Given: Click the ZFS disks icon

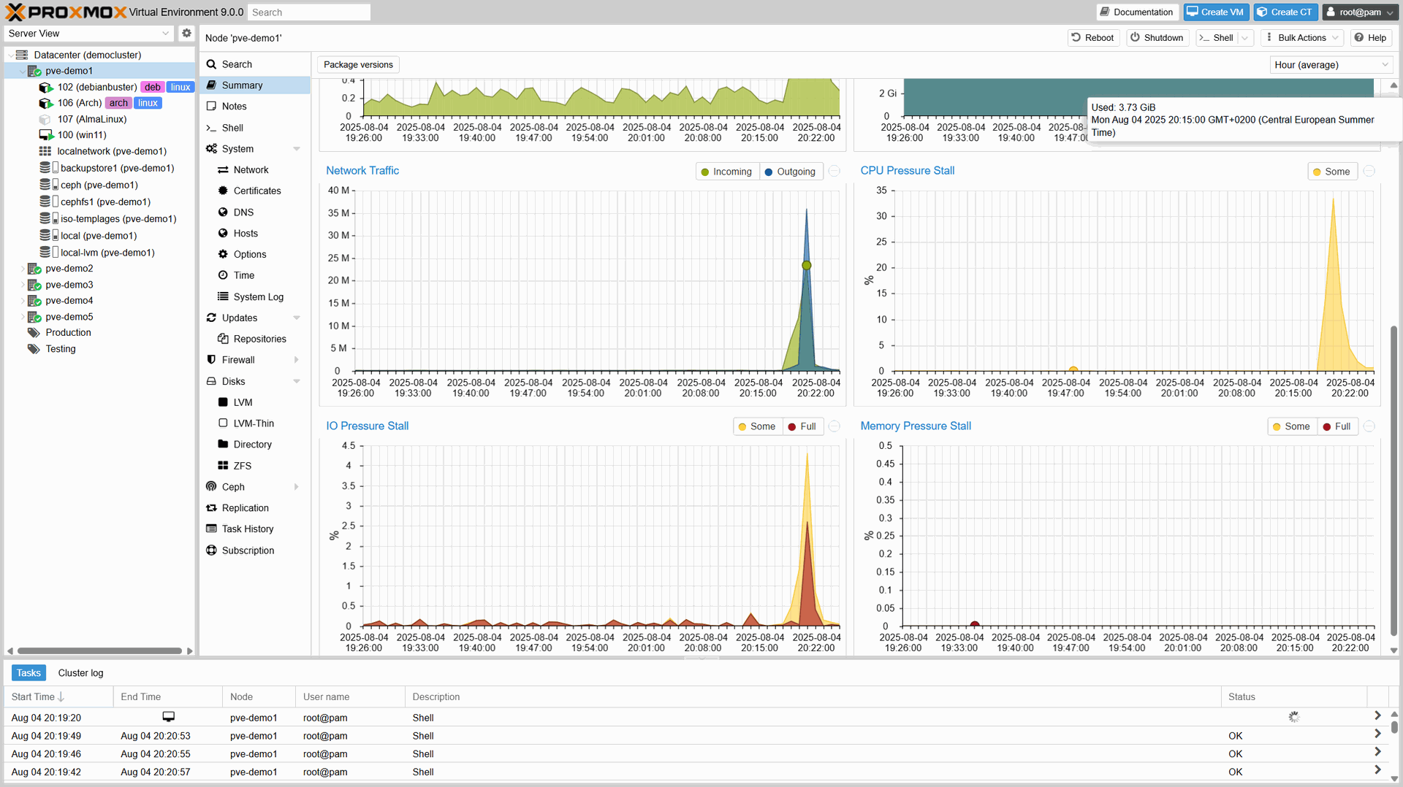Looking at the screenshot, I should pyautogui.click(x=223, y=466).
